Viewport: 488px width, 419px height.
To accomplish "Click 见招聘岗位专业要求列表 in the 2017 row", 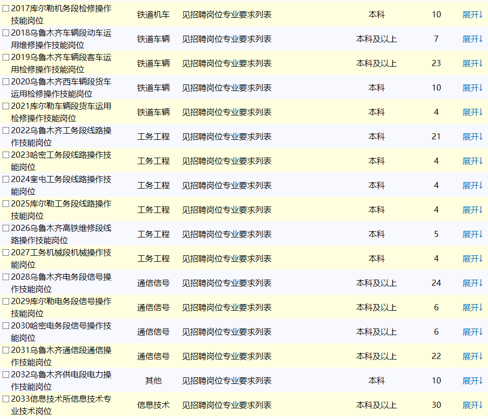I will tap(227, 15).
